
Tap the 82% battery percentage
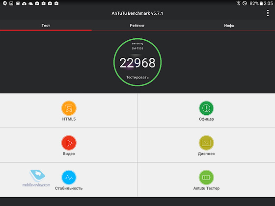coord(254,3)
